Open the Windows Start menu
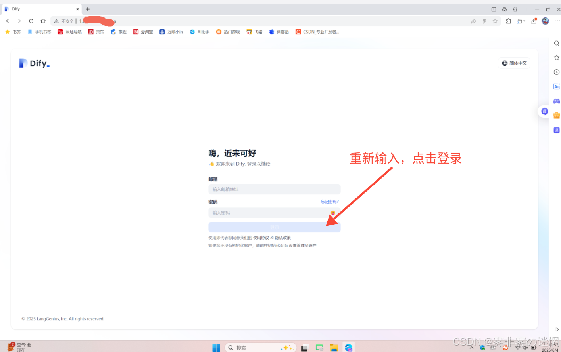 [x=216, y=348]
